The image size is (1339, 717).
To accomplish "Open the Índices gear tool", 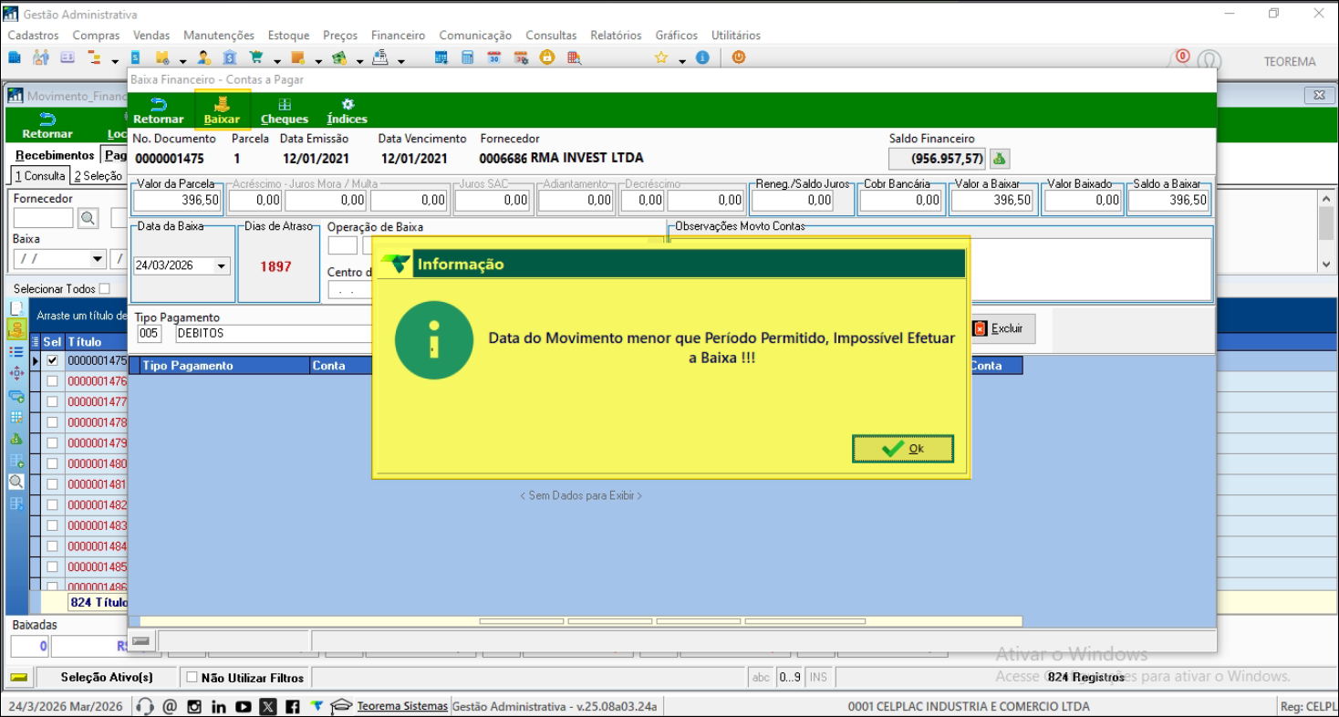I will [347, 110].
